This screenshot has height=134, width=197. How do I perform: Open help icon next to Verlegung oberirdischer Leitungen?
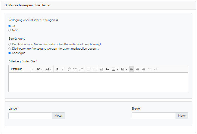[57, 20]
